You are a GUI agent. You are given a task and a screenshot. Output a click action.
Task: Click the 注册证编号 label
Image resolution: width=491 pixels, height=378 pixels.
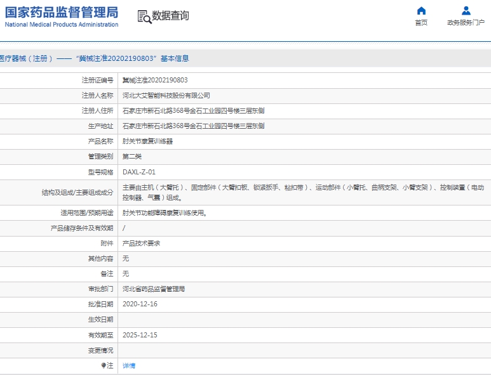97,81
